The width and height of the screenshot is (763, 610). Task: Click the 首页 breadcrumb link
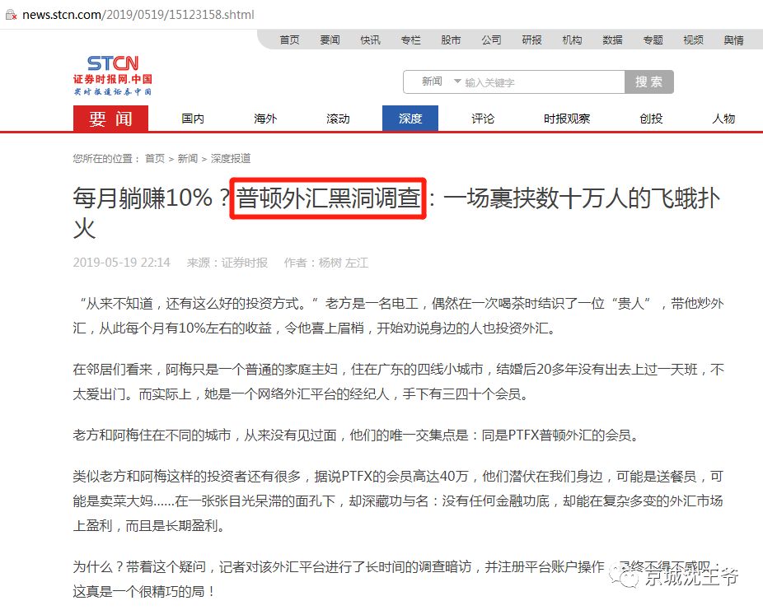[x=155, y=158]
